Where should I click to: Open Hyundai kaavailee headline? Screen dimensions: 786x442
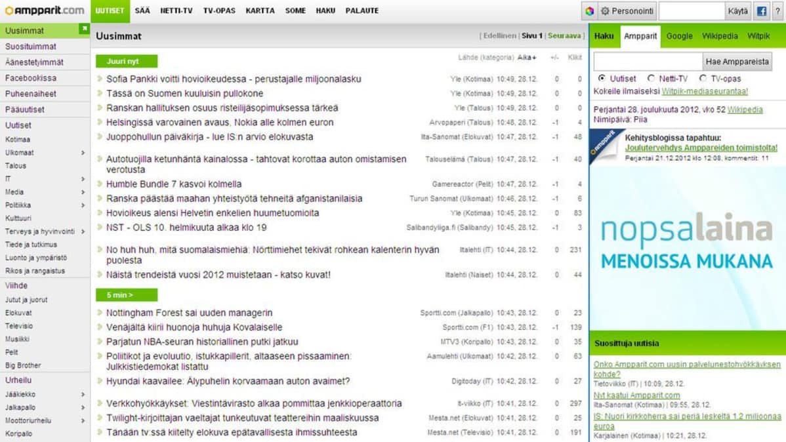(228, 382)
